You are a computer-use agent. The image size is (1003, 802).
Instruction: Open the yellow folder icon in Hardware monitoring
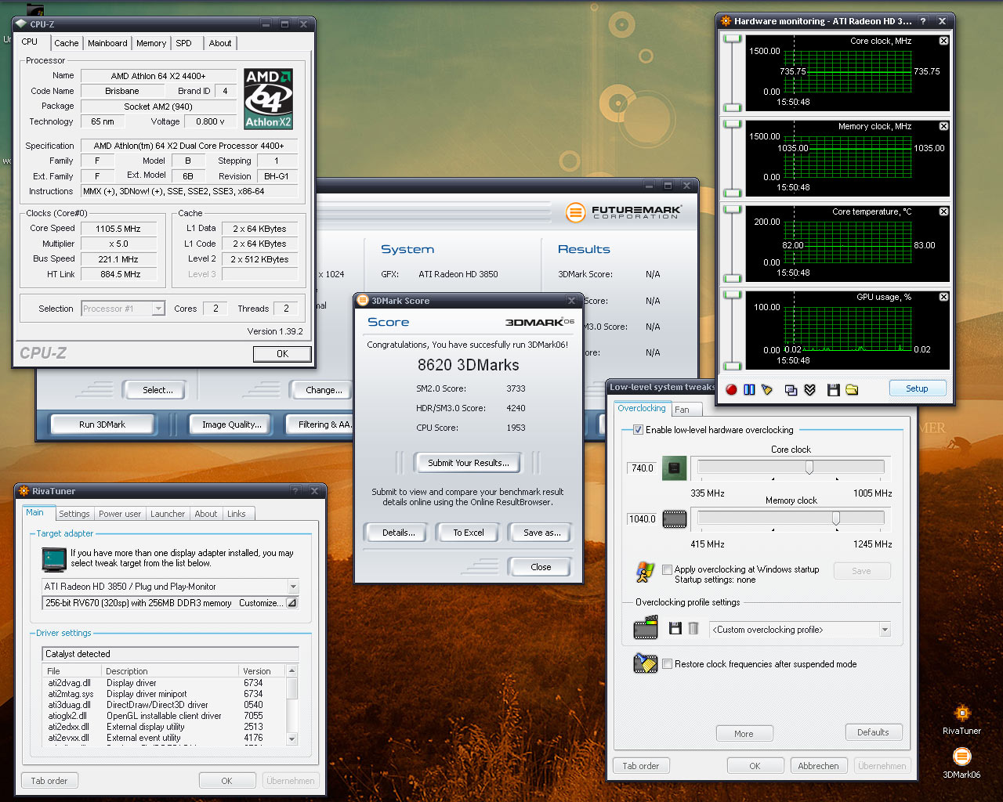click(x=852, y=389)
